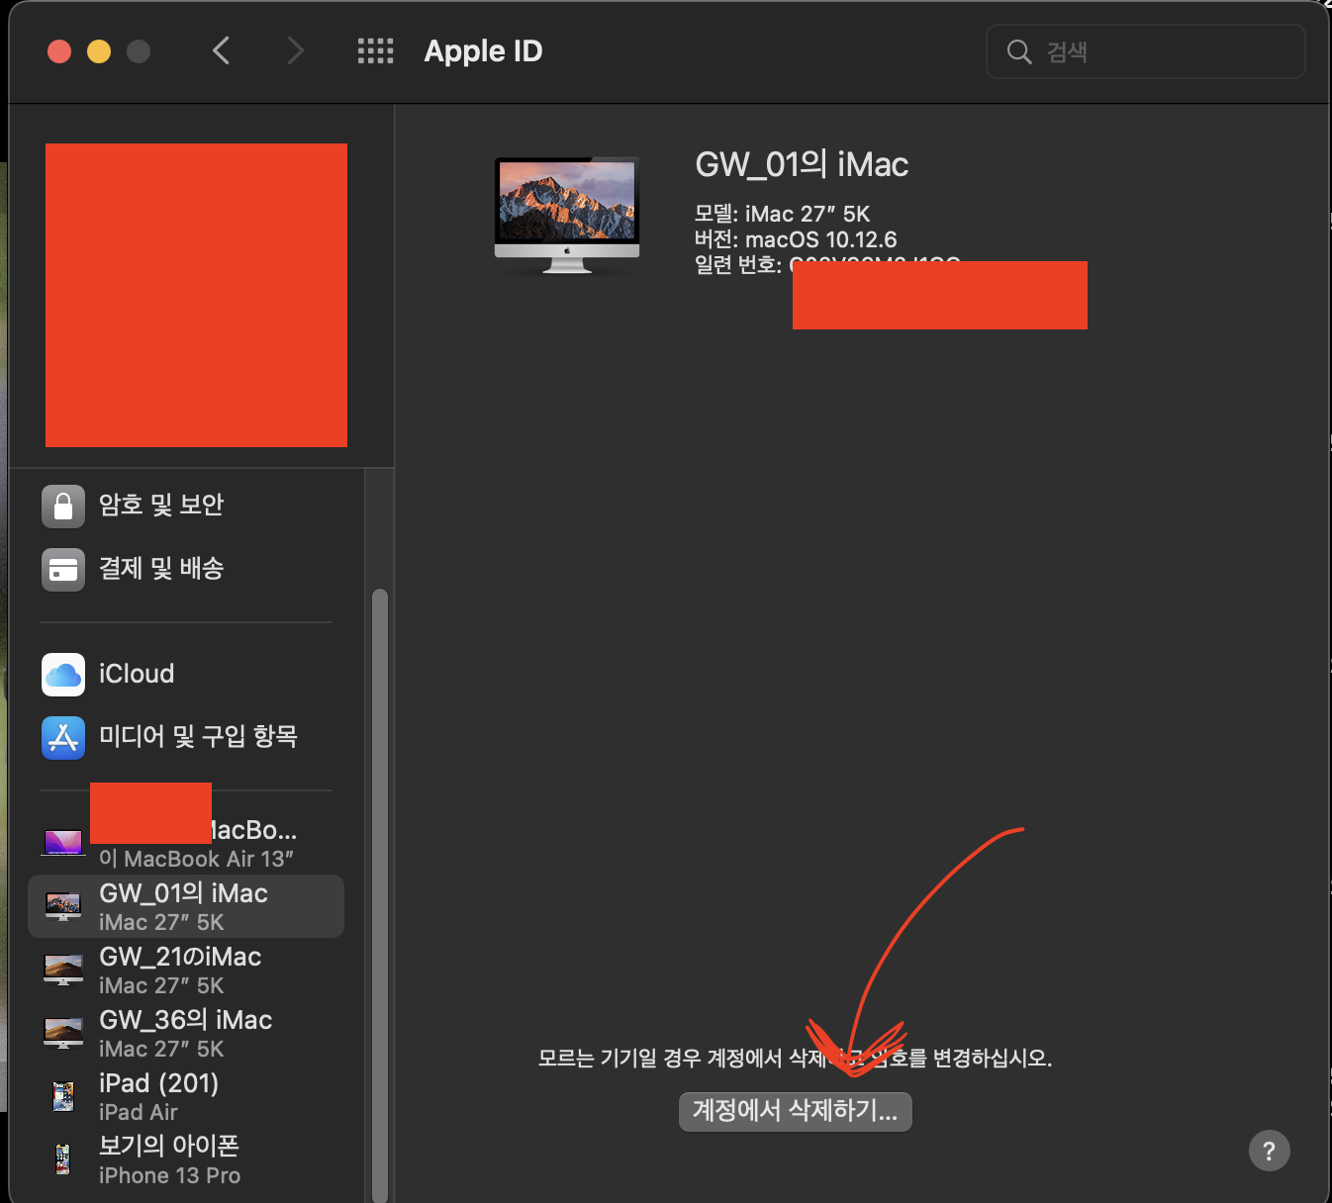The image size is (1332, 1203).
Task: Click the 보기의 아이폰 device icon
Action: [x=63, y=1159]
